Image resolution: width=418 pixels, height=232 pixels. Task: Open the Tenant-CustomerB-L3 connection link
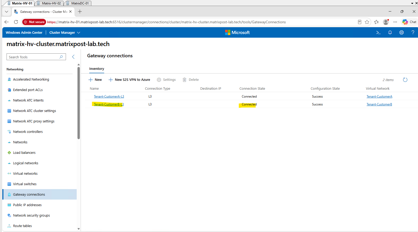click(x=109, y=104)
